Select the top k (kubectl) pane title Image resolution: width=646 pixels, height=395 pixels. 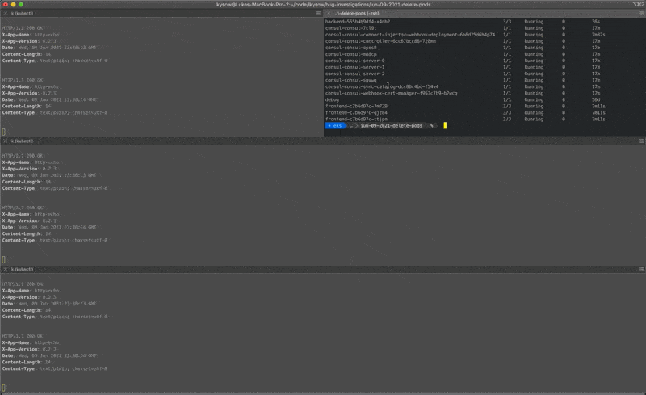click(23, 14)
